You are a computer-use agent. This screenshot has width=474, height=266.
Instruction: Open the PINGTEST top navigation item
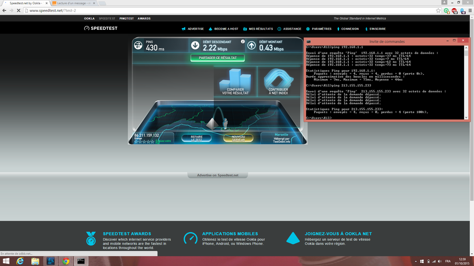point(126,18)
